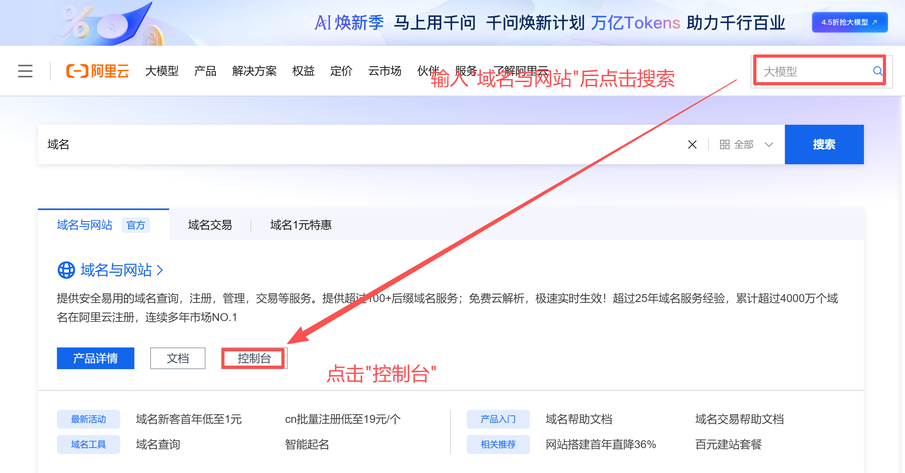The height and width of the screenshot is (473, 905).
Task: Open the 域名帮助文档 link
Action: (x=579, y=419)
